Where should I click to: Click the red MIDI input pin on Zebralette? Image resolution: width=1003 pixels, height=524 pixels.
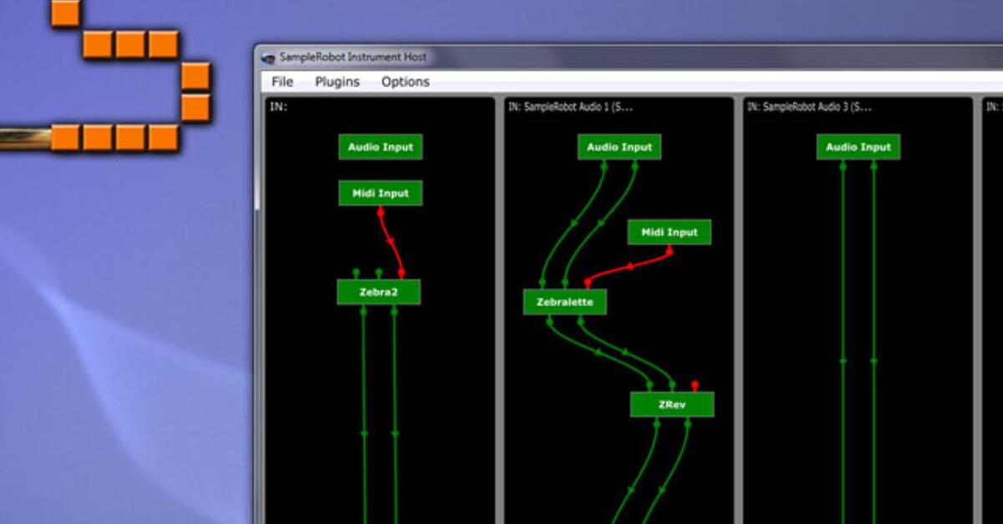[x=588, y=284]
